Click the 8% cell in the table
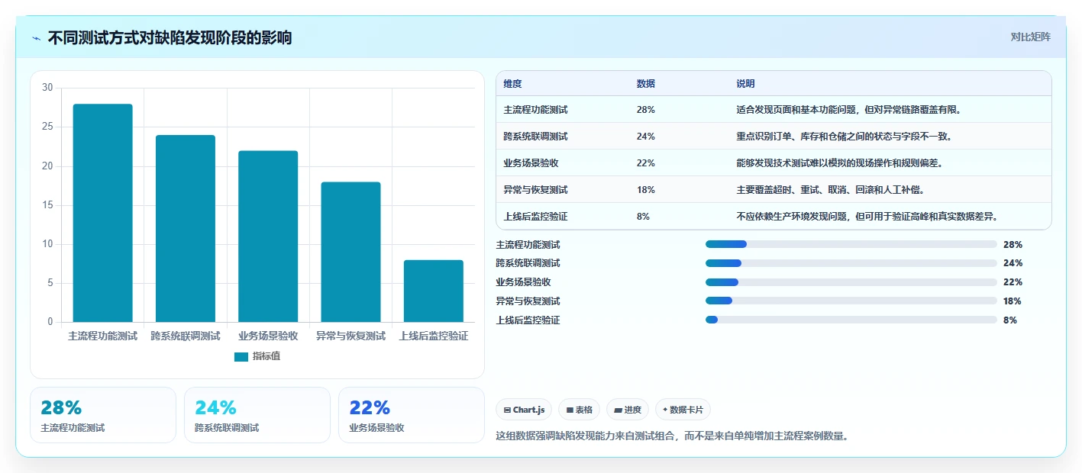1082x473 pixels. [643, 217]
